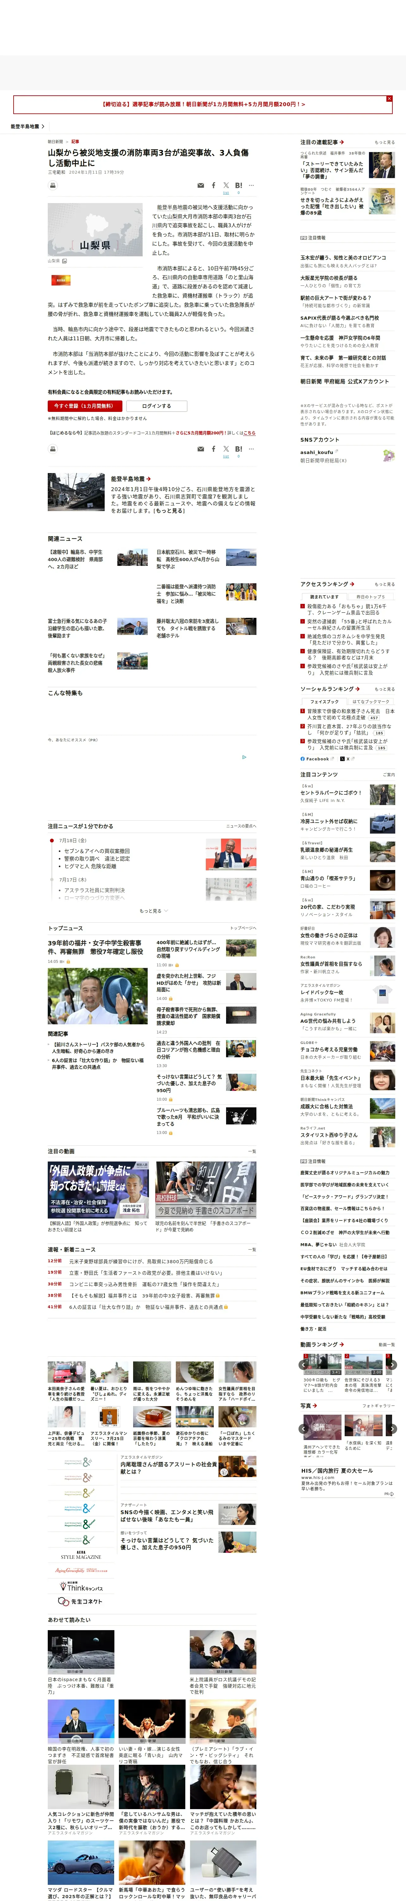
Task: Click 一覧 beside 速報・新着ニュース
Action: tap(252, 1249)
